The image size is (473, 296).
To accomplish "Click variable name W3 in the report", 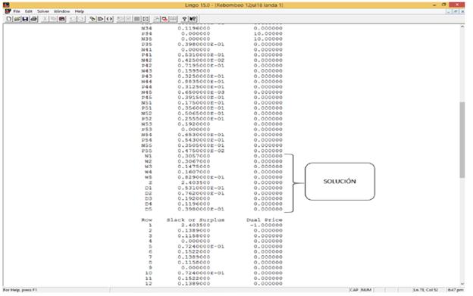I will pos(148,167).
